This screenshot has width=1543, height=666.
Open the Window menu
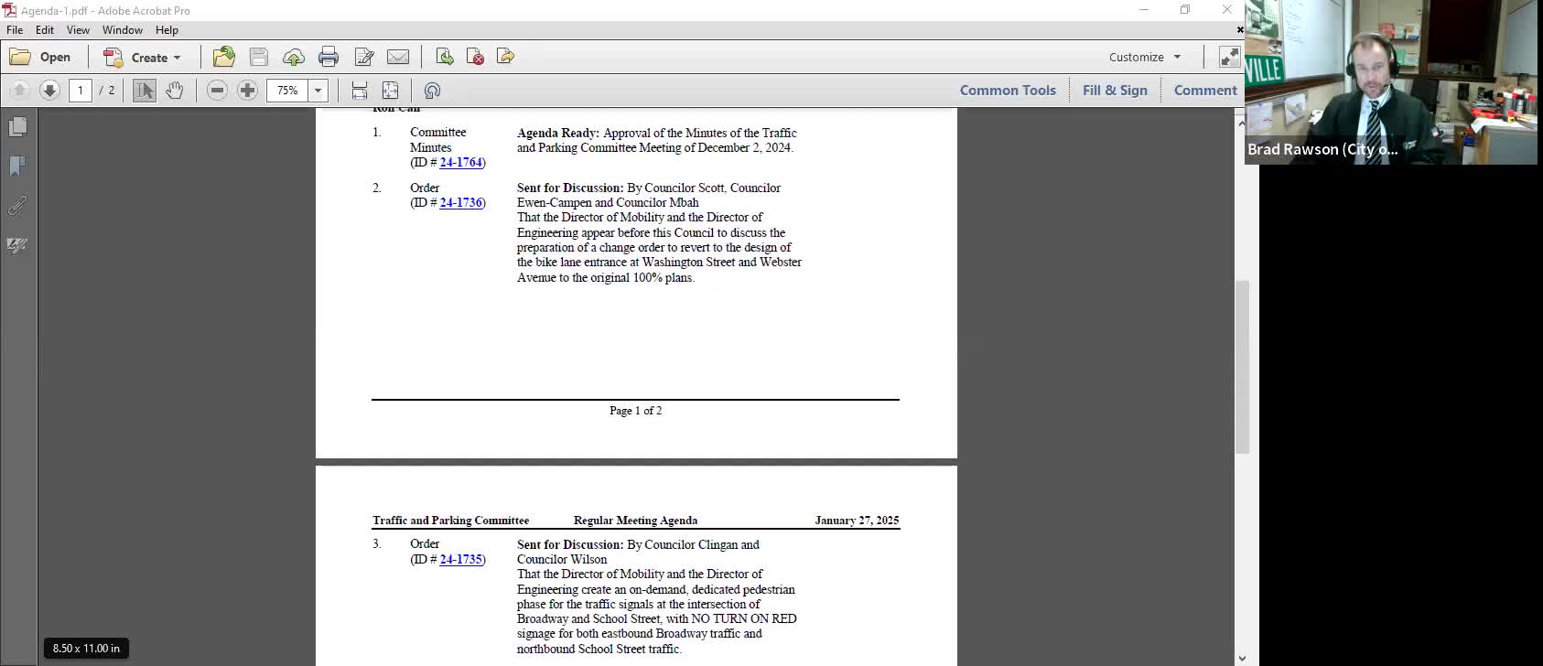123,29
